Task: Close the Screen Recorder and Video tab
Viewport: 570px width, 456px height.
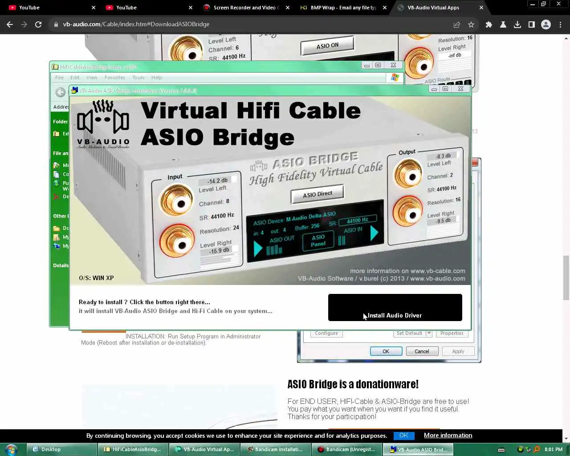Action: point(288,8)
